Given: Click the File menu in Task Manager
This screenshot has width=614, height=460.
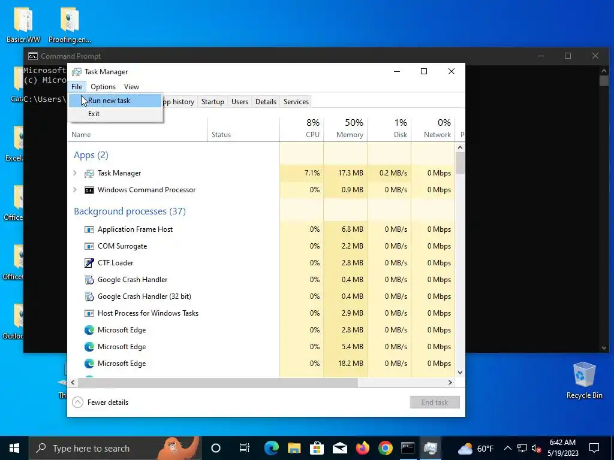Looking at the screenshot, I should tap(77, 87).
